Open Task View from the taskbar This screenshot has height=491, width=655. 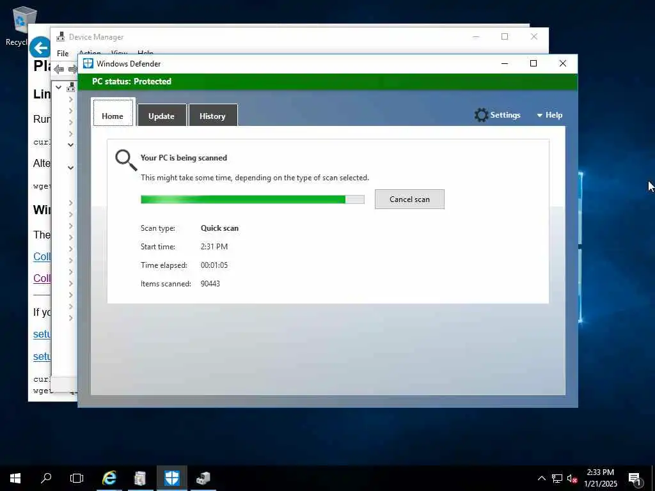click(x=77, y=478)
